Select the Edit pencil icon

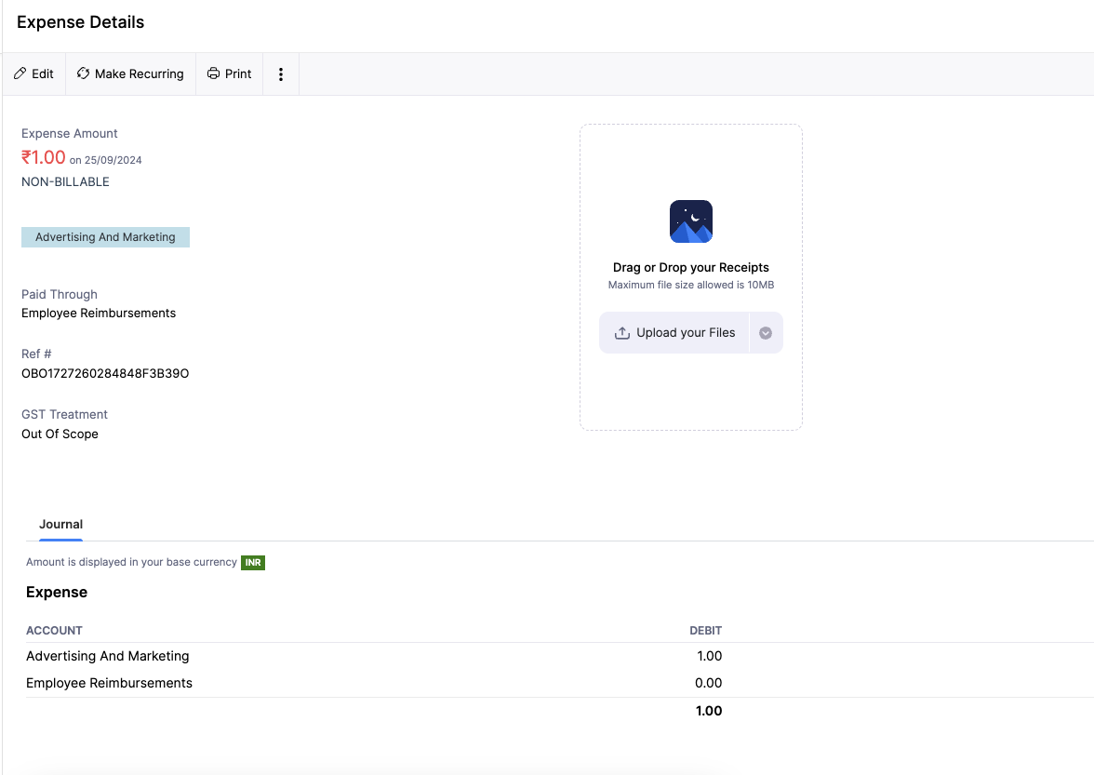[19, 73]
